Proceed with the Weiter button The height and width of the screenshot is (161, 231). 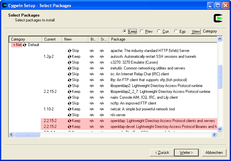click(x=186, y=153)
